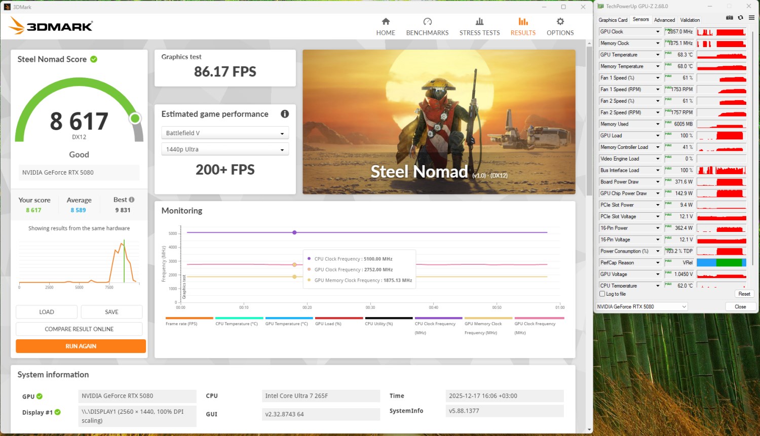Image resolution: width=760 pixels, height=436 pixels.
Task: Click the Steel Nomad benchmark image
Action: pyautogui.click(x=439, y=122)
